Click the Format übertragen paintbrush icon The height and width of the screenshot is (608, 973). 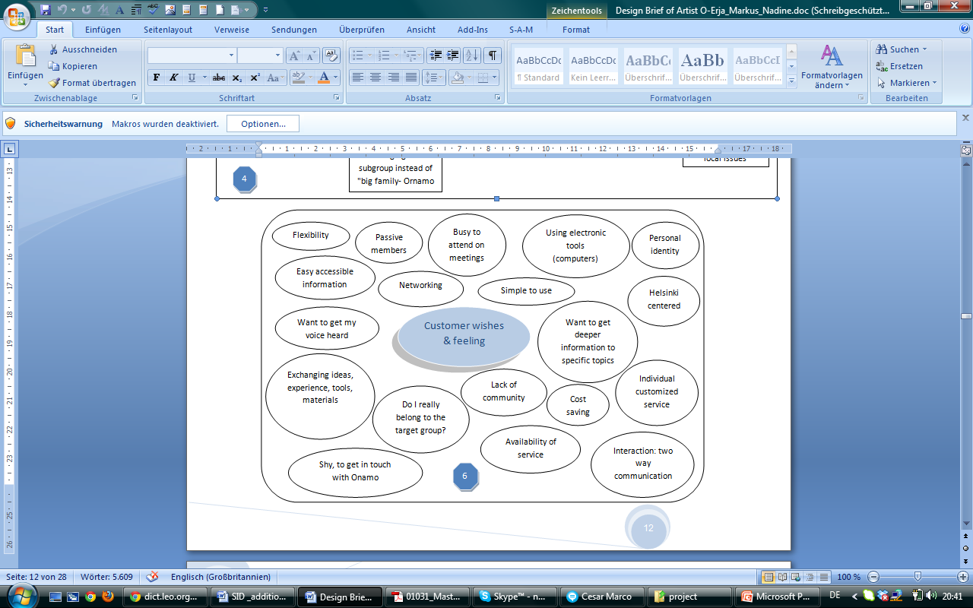point(54,83)
